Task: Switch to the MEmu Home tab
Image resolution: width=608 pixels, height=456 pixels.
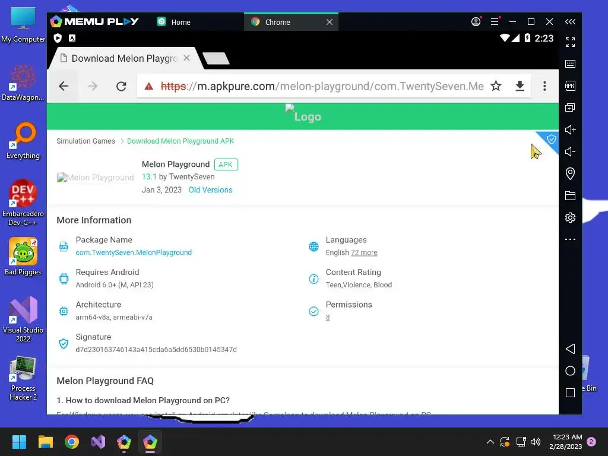Action: [174, 22]
